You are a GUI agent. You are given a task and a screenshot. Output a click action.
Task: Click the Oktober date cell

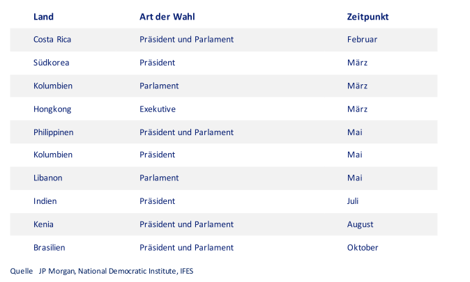click(x=363, y=248)
